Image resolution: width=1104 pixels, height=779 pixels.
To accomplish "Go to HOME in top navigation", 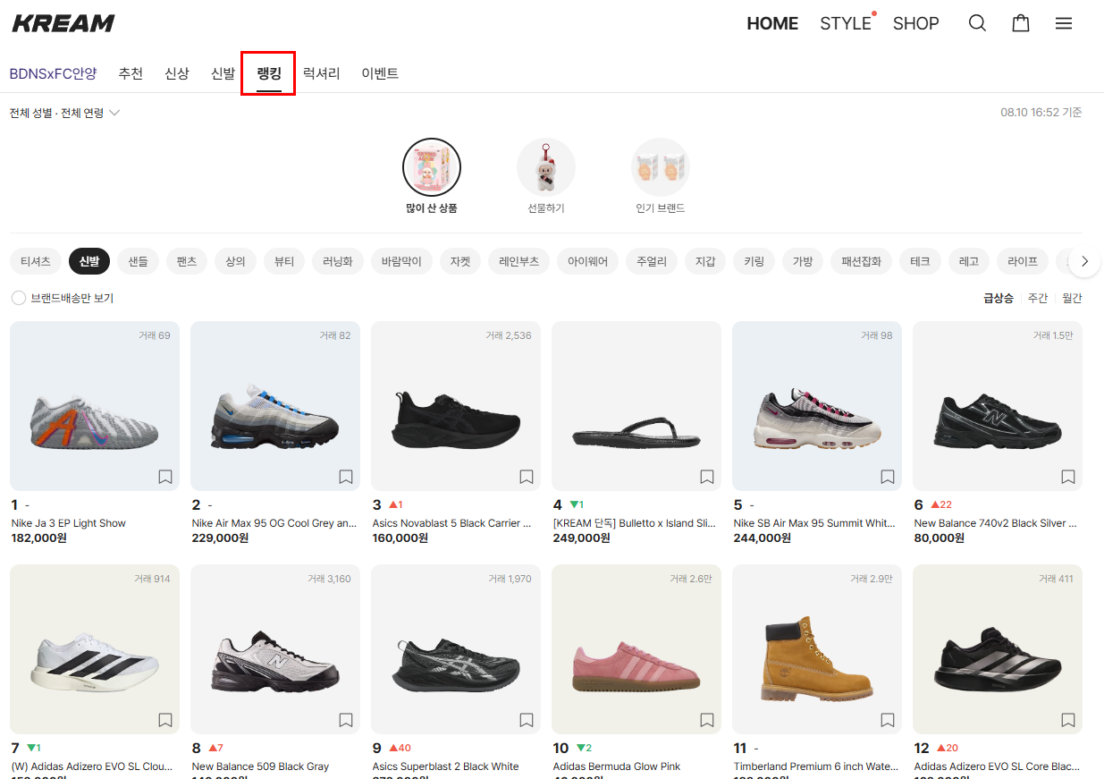I will coord(772,23).
